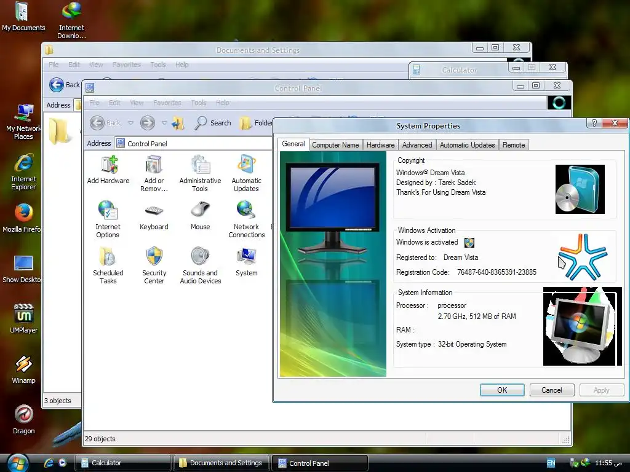
Task: Open the Network Connections icon
Action: [x=246, y=219]
